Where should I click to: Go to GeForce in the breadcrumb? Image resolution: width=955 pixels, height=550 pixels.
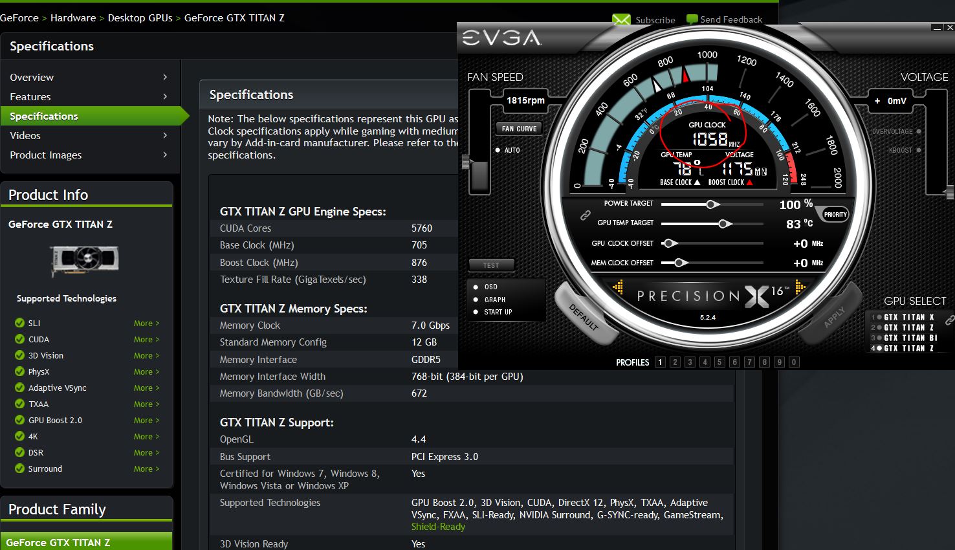click(19, 17)
